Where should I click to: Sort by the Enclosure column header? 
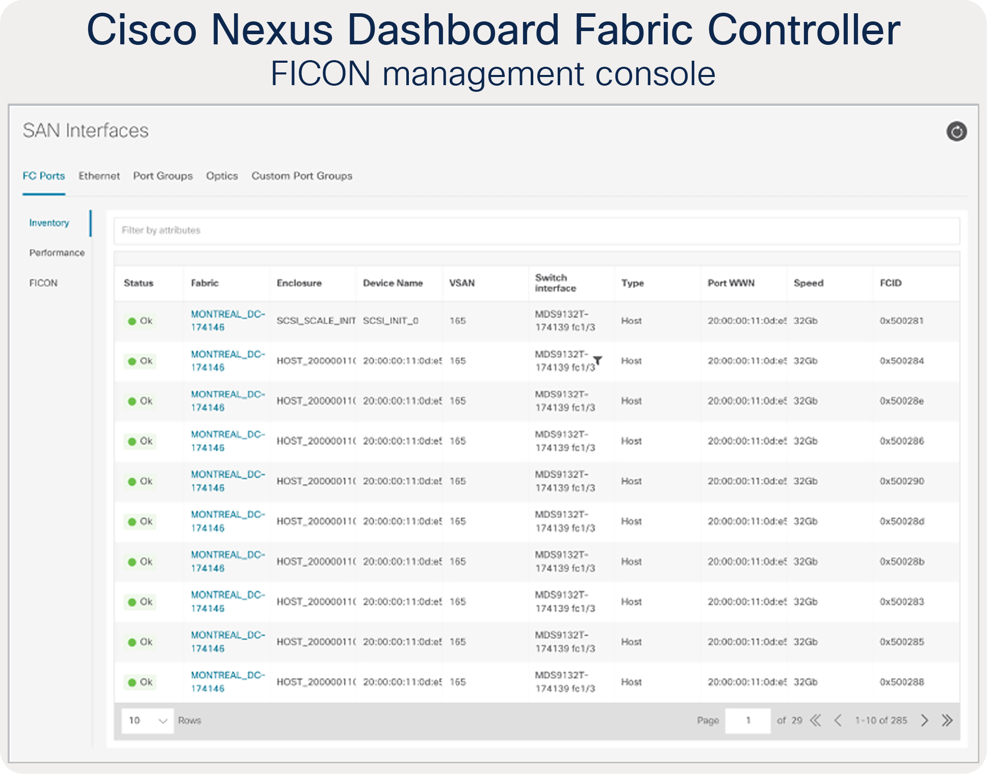coord(299,283)
